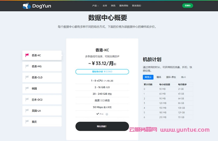Select the 国际-原生 tab
The height and width of the screenshot is (141, 218).
coord(170,77)
